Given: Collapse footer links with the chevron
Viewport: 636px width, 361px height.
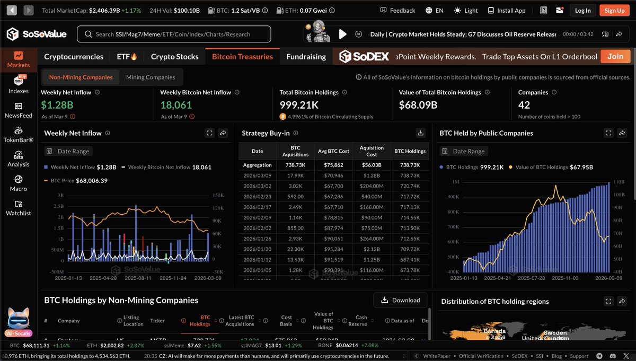Looking at the screenshot, I should (416, 356).
